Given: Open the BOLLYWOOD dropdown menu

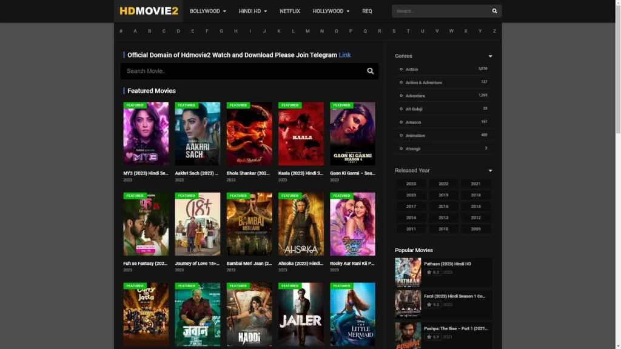Looking at the screenshot, I should coord(206,11).
